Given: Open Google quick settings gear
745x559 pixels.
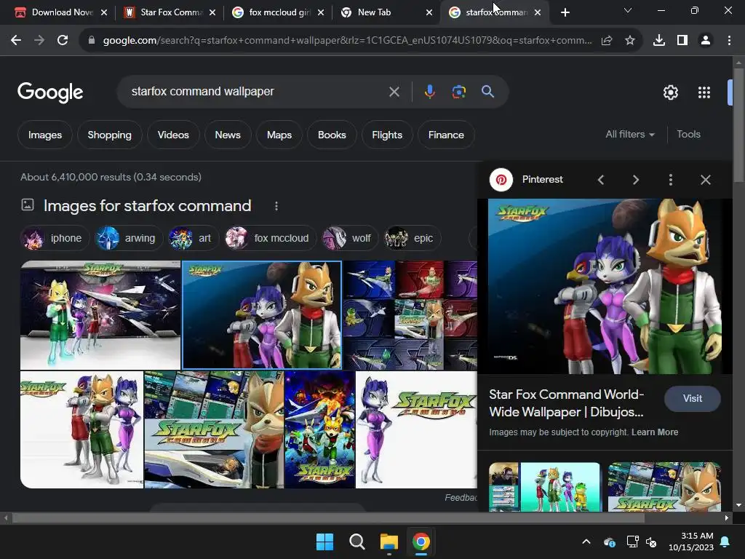Looking at the screenshot, I should (x=670, y=92).
